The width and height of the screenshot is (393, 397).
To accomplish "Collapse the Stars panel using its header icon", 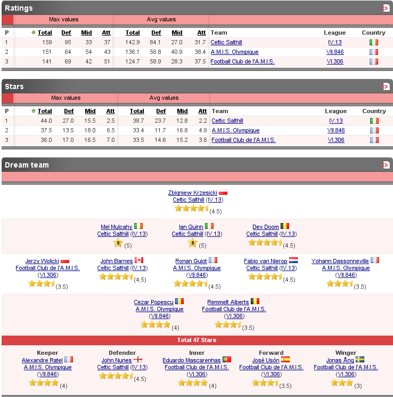I will pyautogui.click(x=386, y=86).
